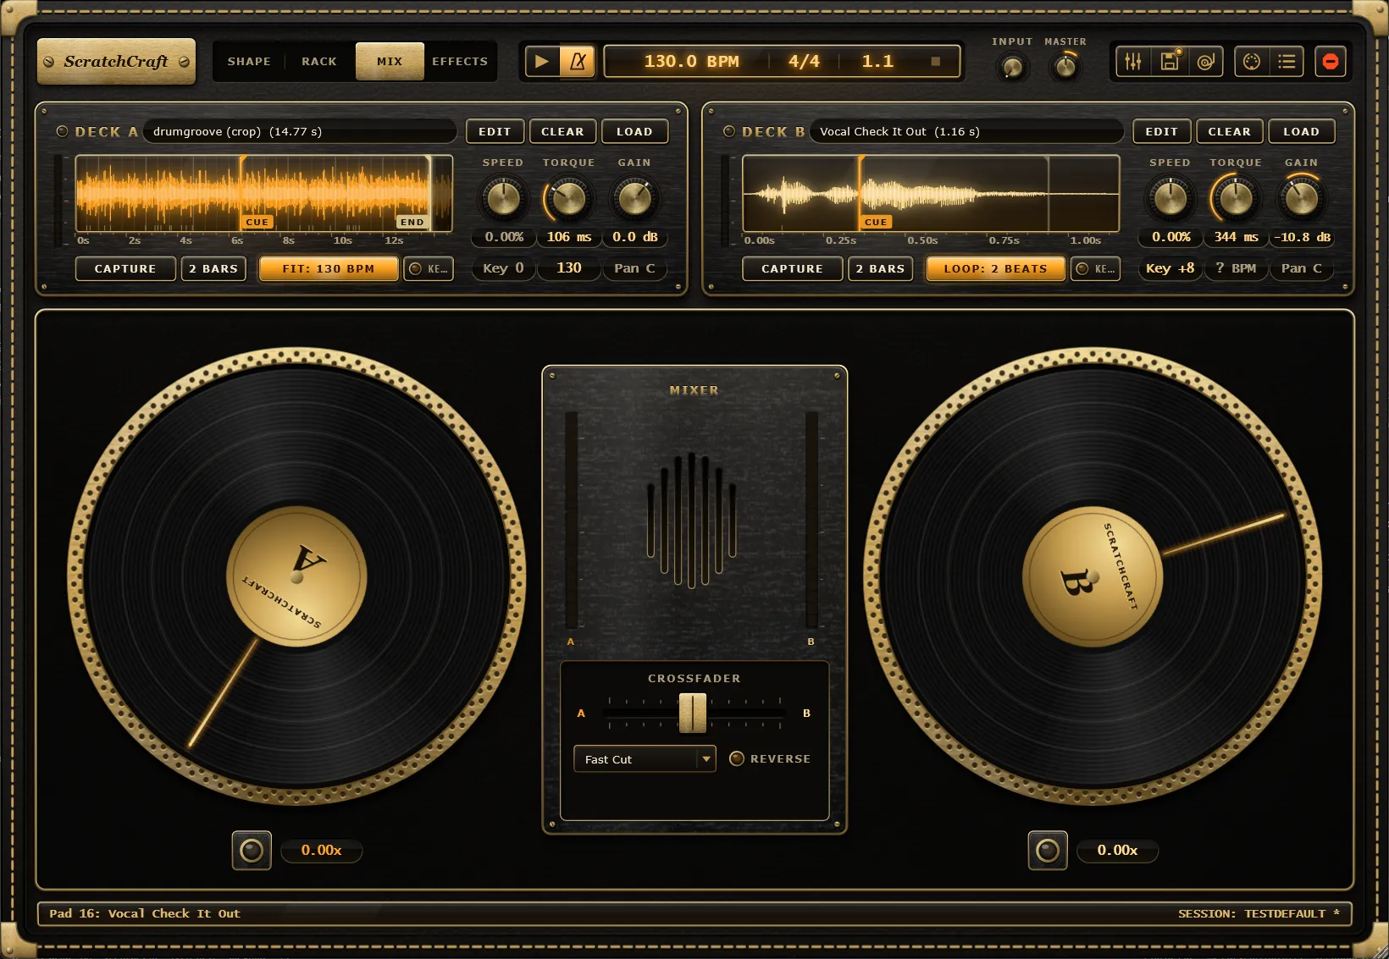
Task: Click Deck B CAPTURE button
Action: (x=792, y=269)
